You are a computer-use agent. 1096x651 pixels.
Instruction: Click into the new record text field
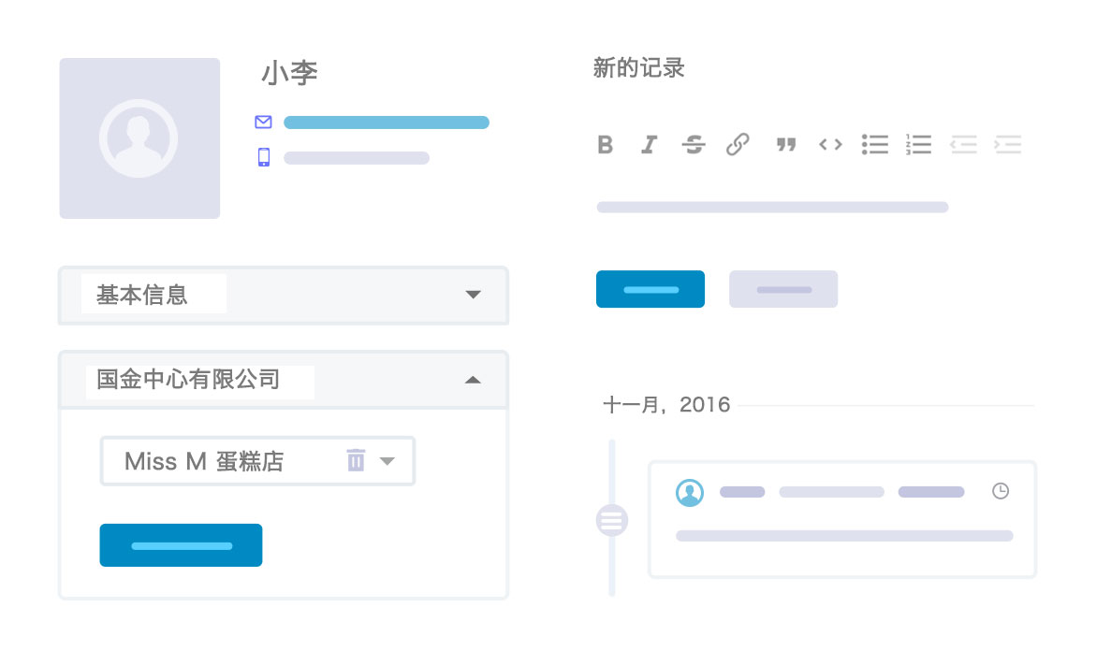click(772, 208)
